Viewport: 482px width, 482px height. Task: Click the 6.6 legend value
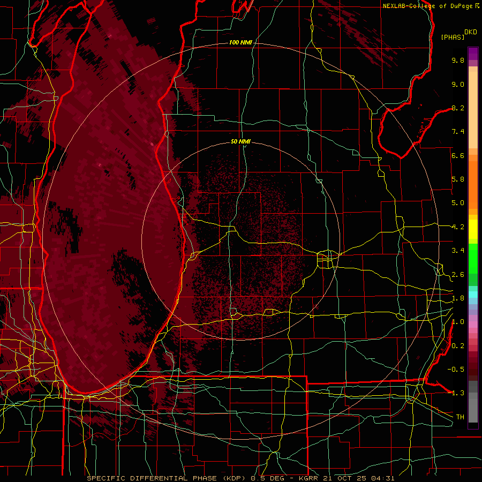point(458,155)
